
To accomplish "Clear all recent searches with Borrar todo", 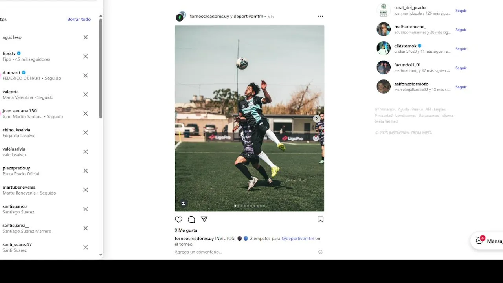I will pyautogui.click(x=79, y=19).
